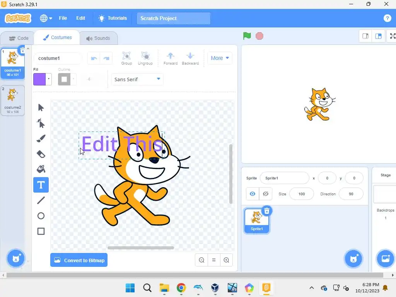396x297 pixels.
Task: Switch to large stage layout
Action: 378,36
